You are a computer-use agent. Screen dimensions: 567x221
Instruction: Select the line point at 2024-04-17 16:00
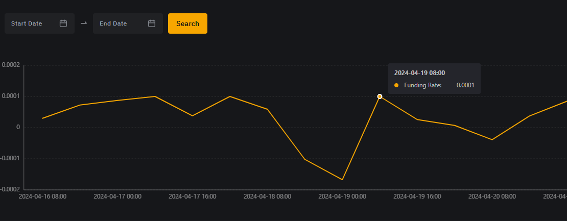point(193,116)
